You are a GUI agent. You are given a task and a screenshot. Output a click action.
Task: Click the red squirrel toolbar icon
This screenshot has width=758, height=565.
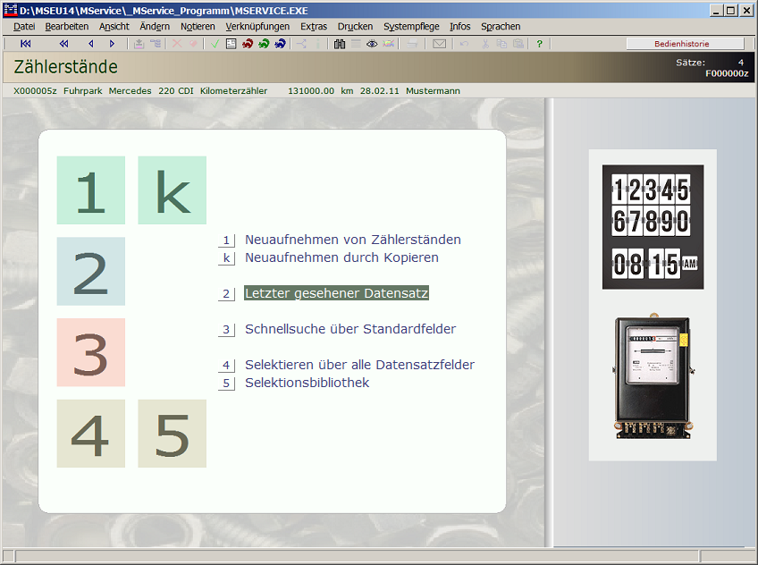(248, 44)
